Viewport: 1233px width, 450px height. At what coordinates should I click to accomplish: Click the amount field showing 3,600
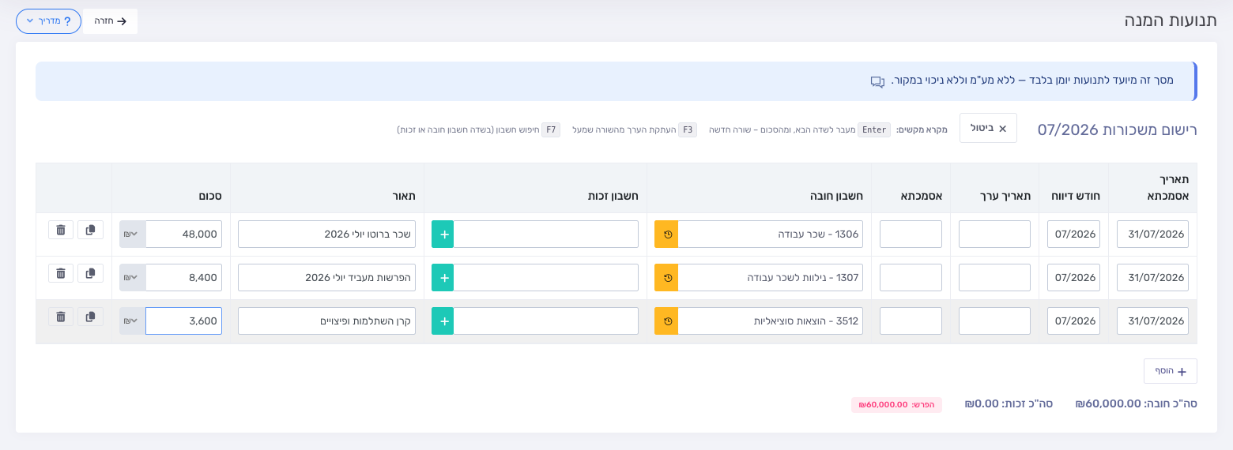tap(183, 321)
